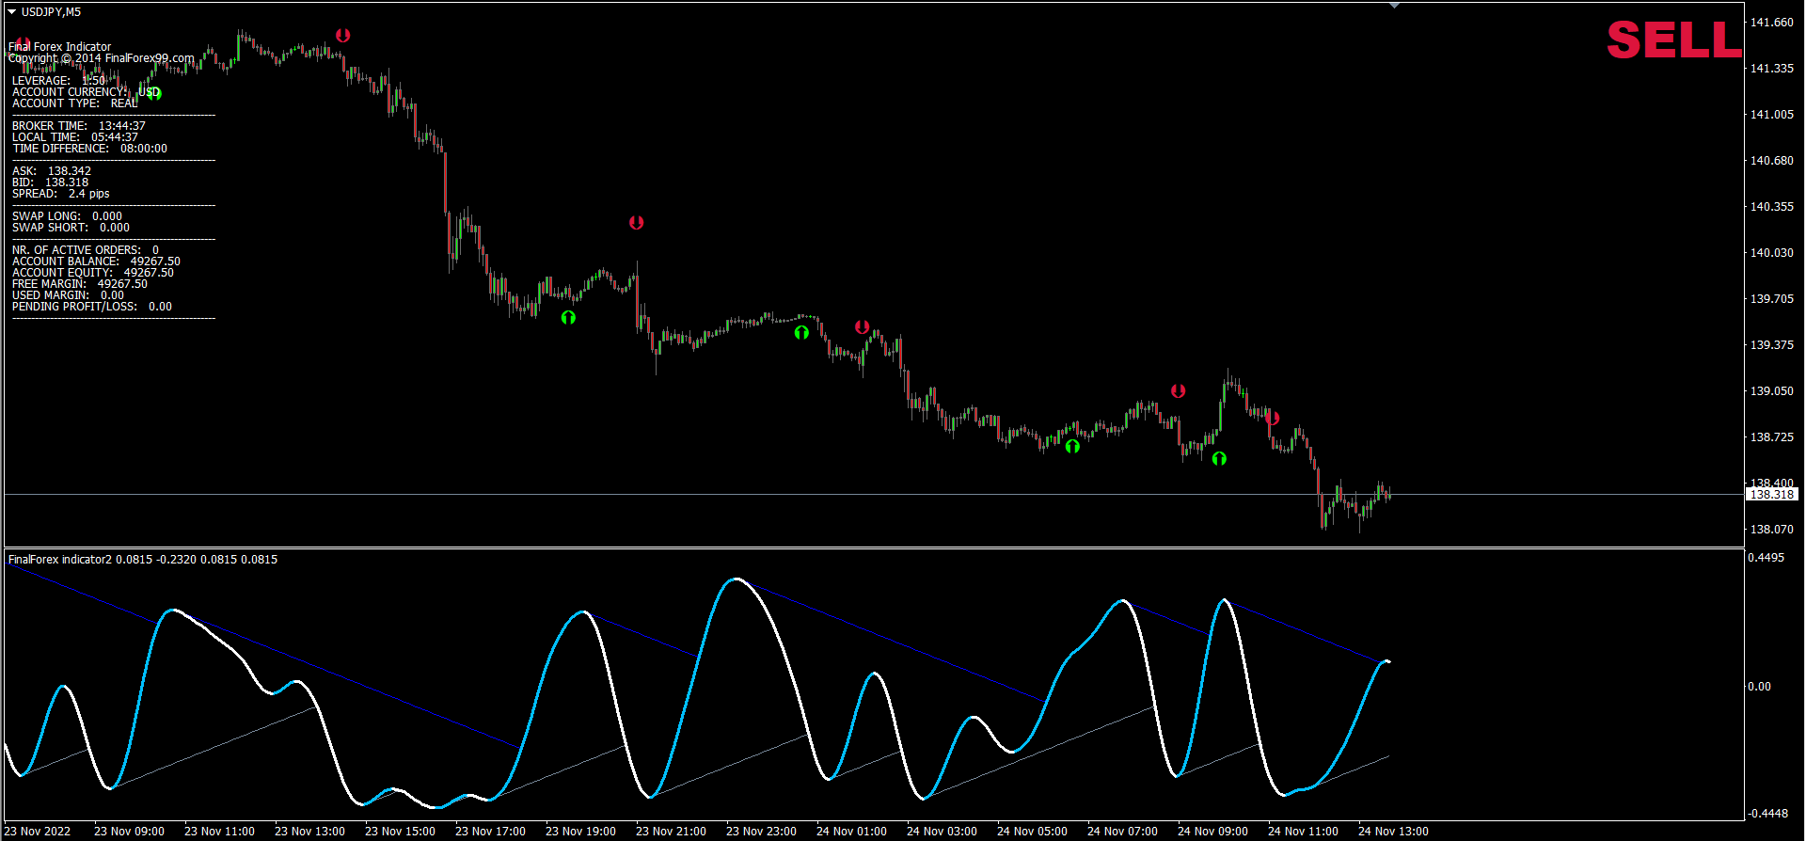Select the red sell arrow at 139.050 level
Screen dimensions: 1806x841
coord(1179,391)
